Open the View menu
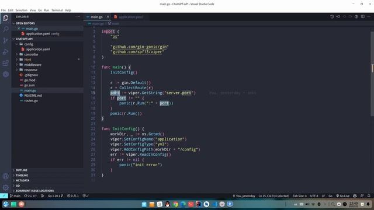 33,10
